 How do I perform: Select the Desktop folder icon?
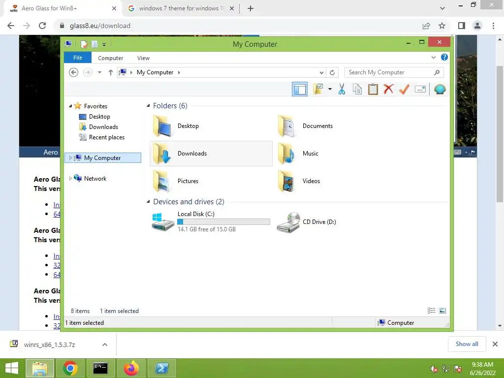click(x=162, y=126)
